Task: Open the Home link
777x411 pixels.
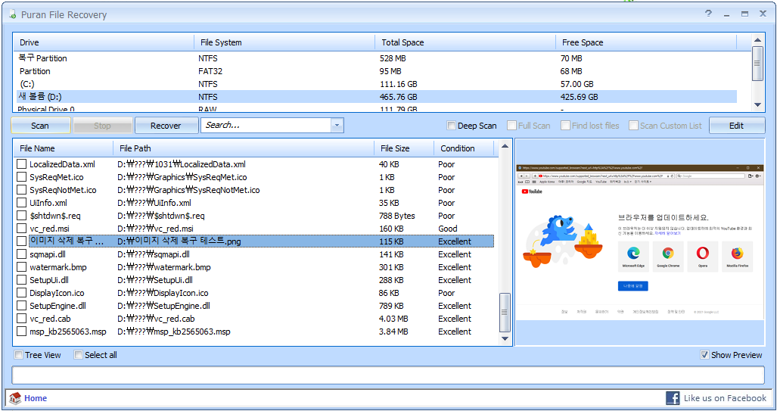Action: point(36,398)
